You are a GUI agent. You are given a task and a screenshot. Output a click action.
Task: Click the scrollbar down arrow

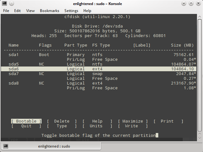[200, 138]
